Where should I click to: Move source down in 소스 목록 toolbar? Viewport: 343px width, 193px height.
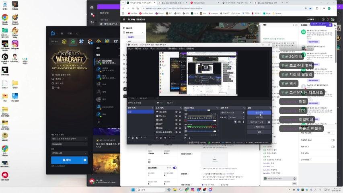point(173,138)
